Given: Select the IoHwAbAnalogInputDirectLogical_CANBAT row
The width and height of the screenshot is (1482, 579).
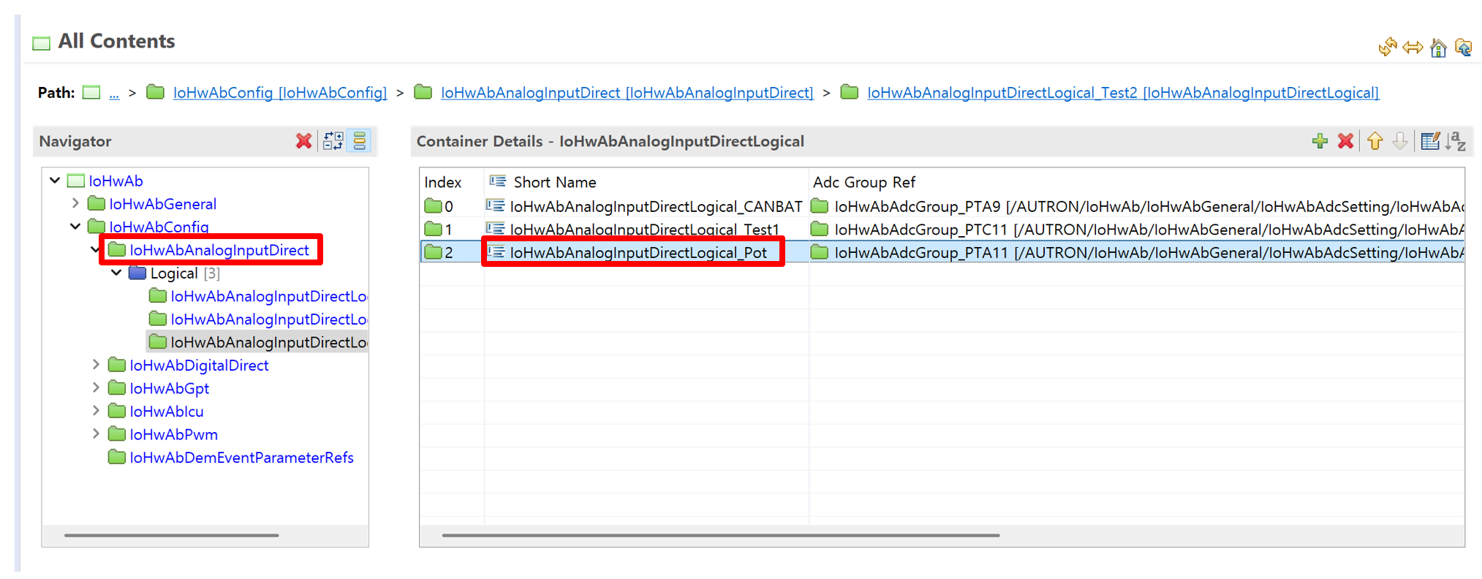Looking at the screenshot, I should tap(655, 207).
